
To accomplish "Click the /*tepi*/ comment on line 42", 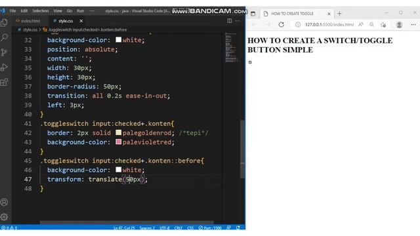I will click(x=194, y=132).
